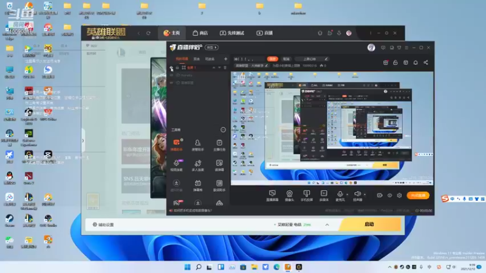Click the user avatar in 直播伴侣
Image resolution: width=486 pixels, height=273 pixels.
click(x=371, y=47)
